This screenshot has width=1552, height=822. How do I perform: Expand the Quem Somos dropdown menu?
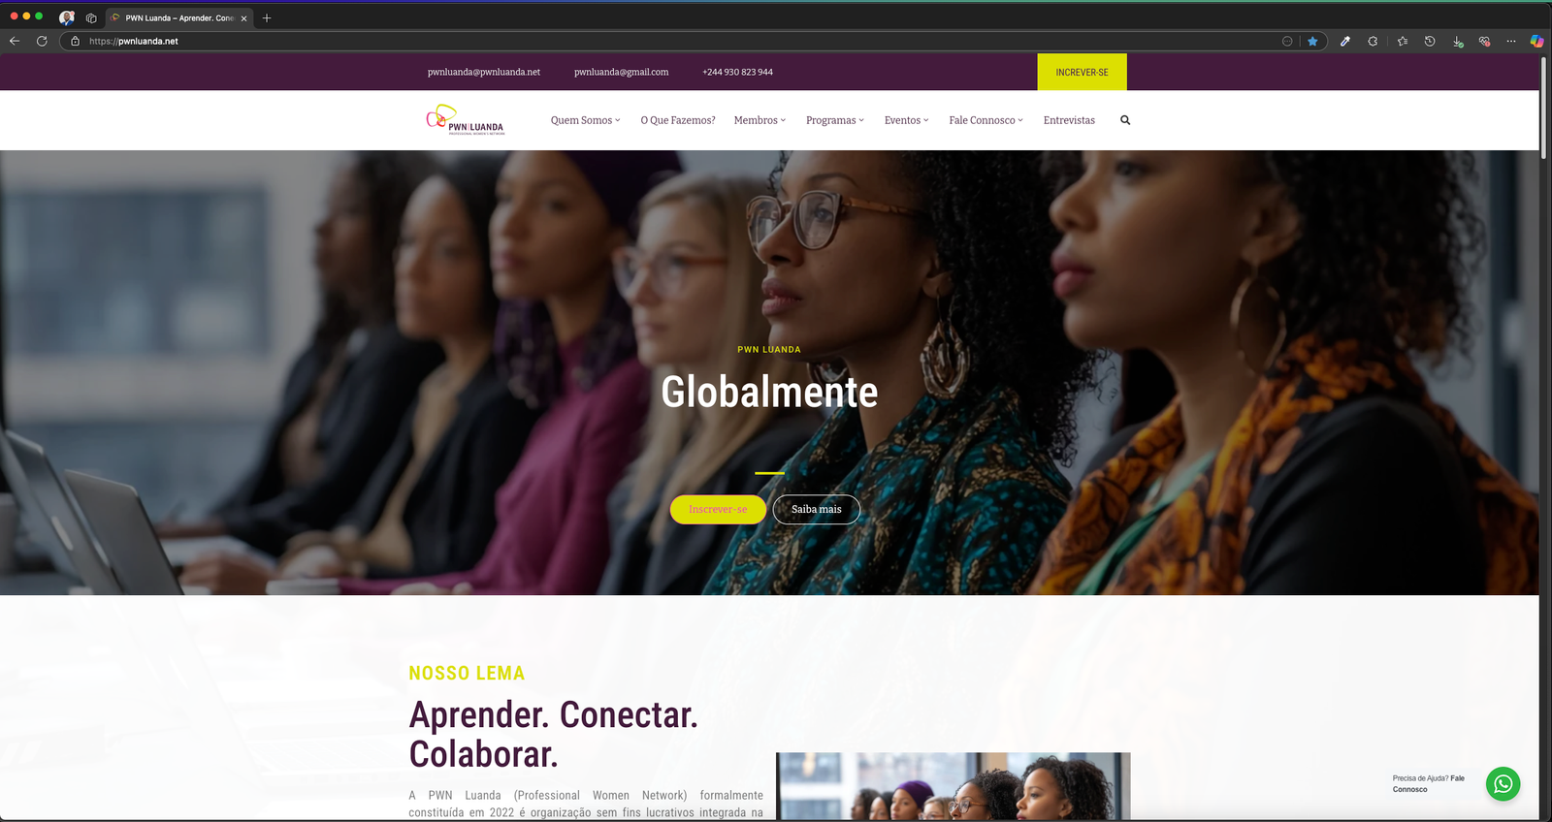pyautogui.click(x=585, y=120)
